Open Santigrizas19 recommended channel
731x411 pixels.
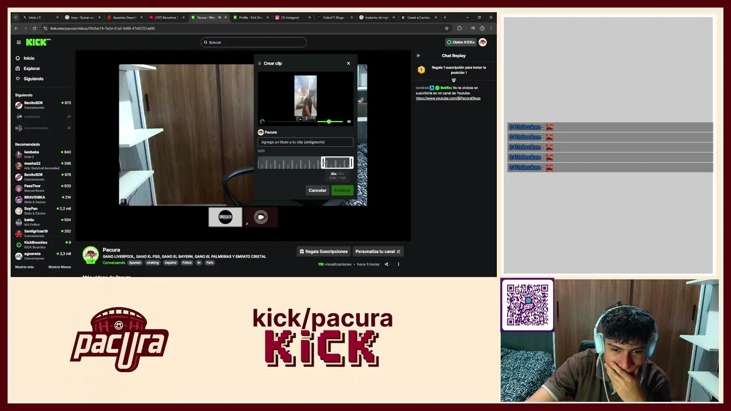[x=43, y=233]
